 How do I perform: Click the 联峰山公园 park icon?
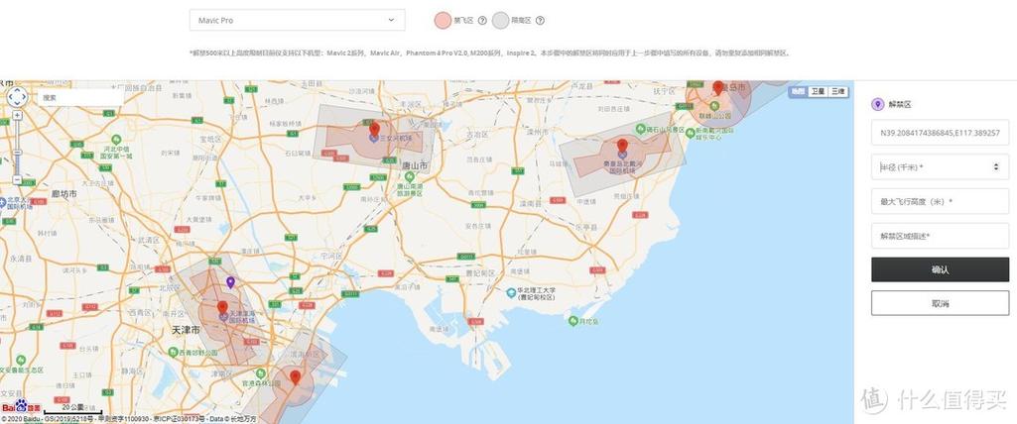pyautogui.click(x=714, y=106)
